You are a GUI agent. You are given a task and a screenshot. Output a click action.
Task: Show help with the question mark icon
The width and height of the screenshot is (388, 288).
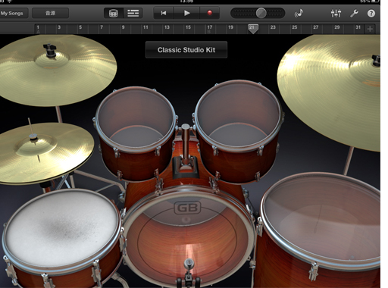click(371, 13)
